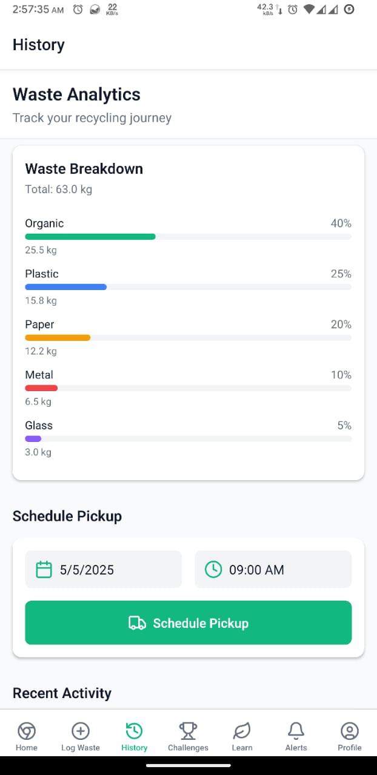Screen dimensions: 377x775
Task: Select the History clock icon
Action: (134, 731)
